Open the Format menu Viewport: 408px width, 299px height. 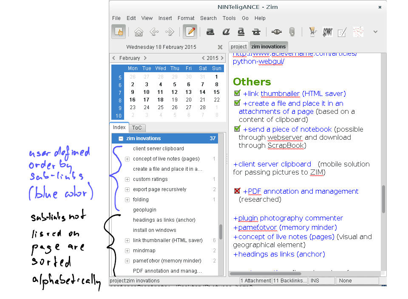186,18
